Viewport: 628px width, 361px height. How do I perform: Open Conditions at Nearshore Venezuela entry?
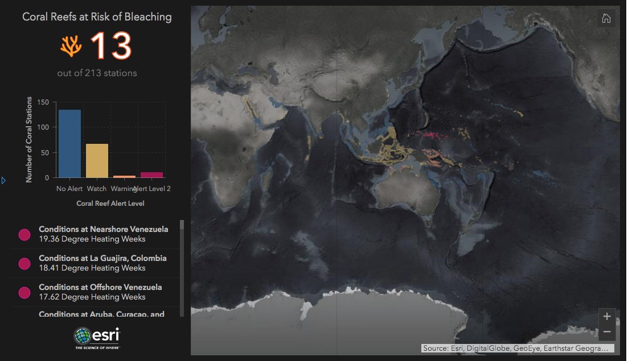click(95, 234)
